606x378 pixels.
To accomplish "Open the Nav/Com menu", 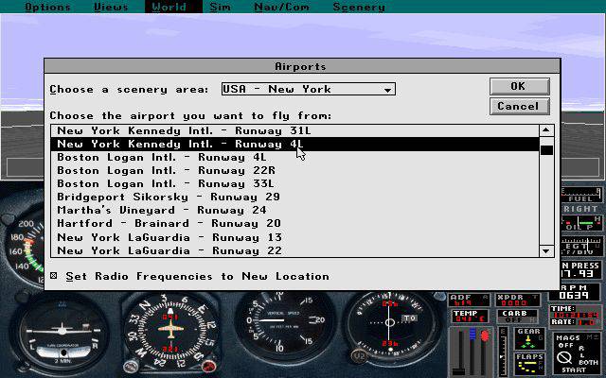I will [x=281, y=7].
